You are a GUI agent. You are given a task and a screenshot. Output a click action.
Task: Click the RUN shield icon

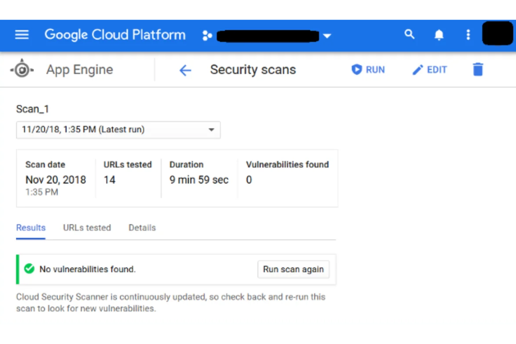[x=356, y=69]
